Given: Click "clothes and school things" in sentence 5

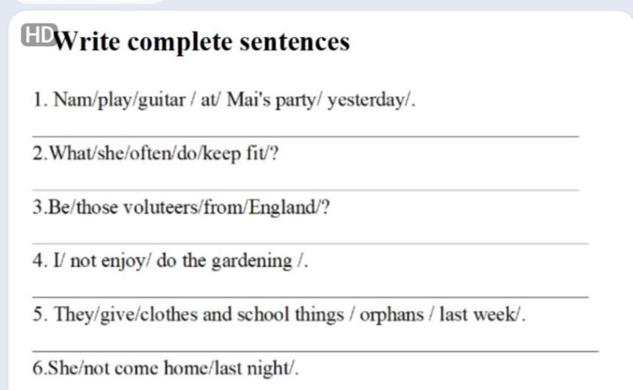Looking at the screenshot, I should 242,314.
